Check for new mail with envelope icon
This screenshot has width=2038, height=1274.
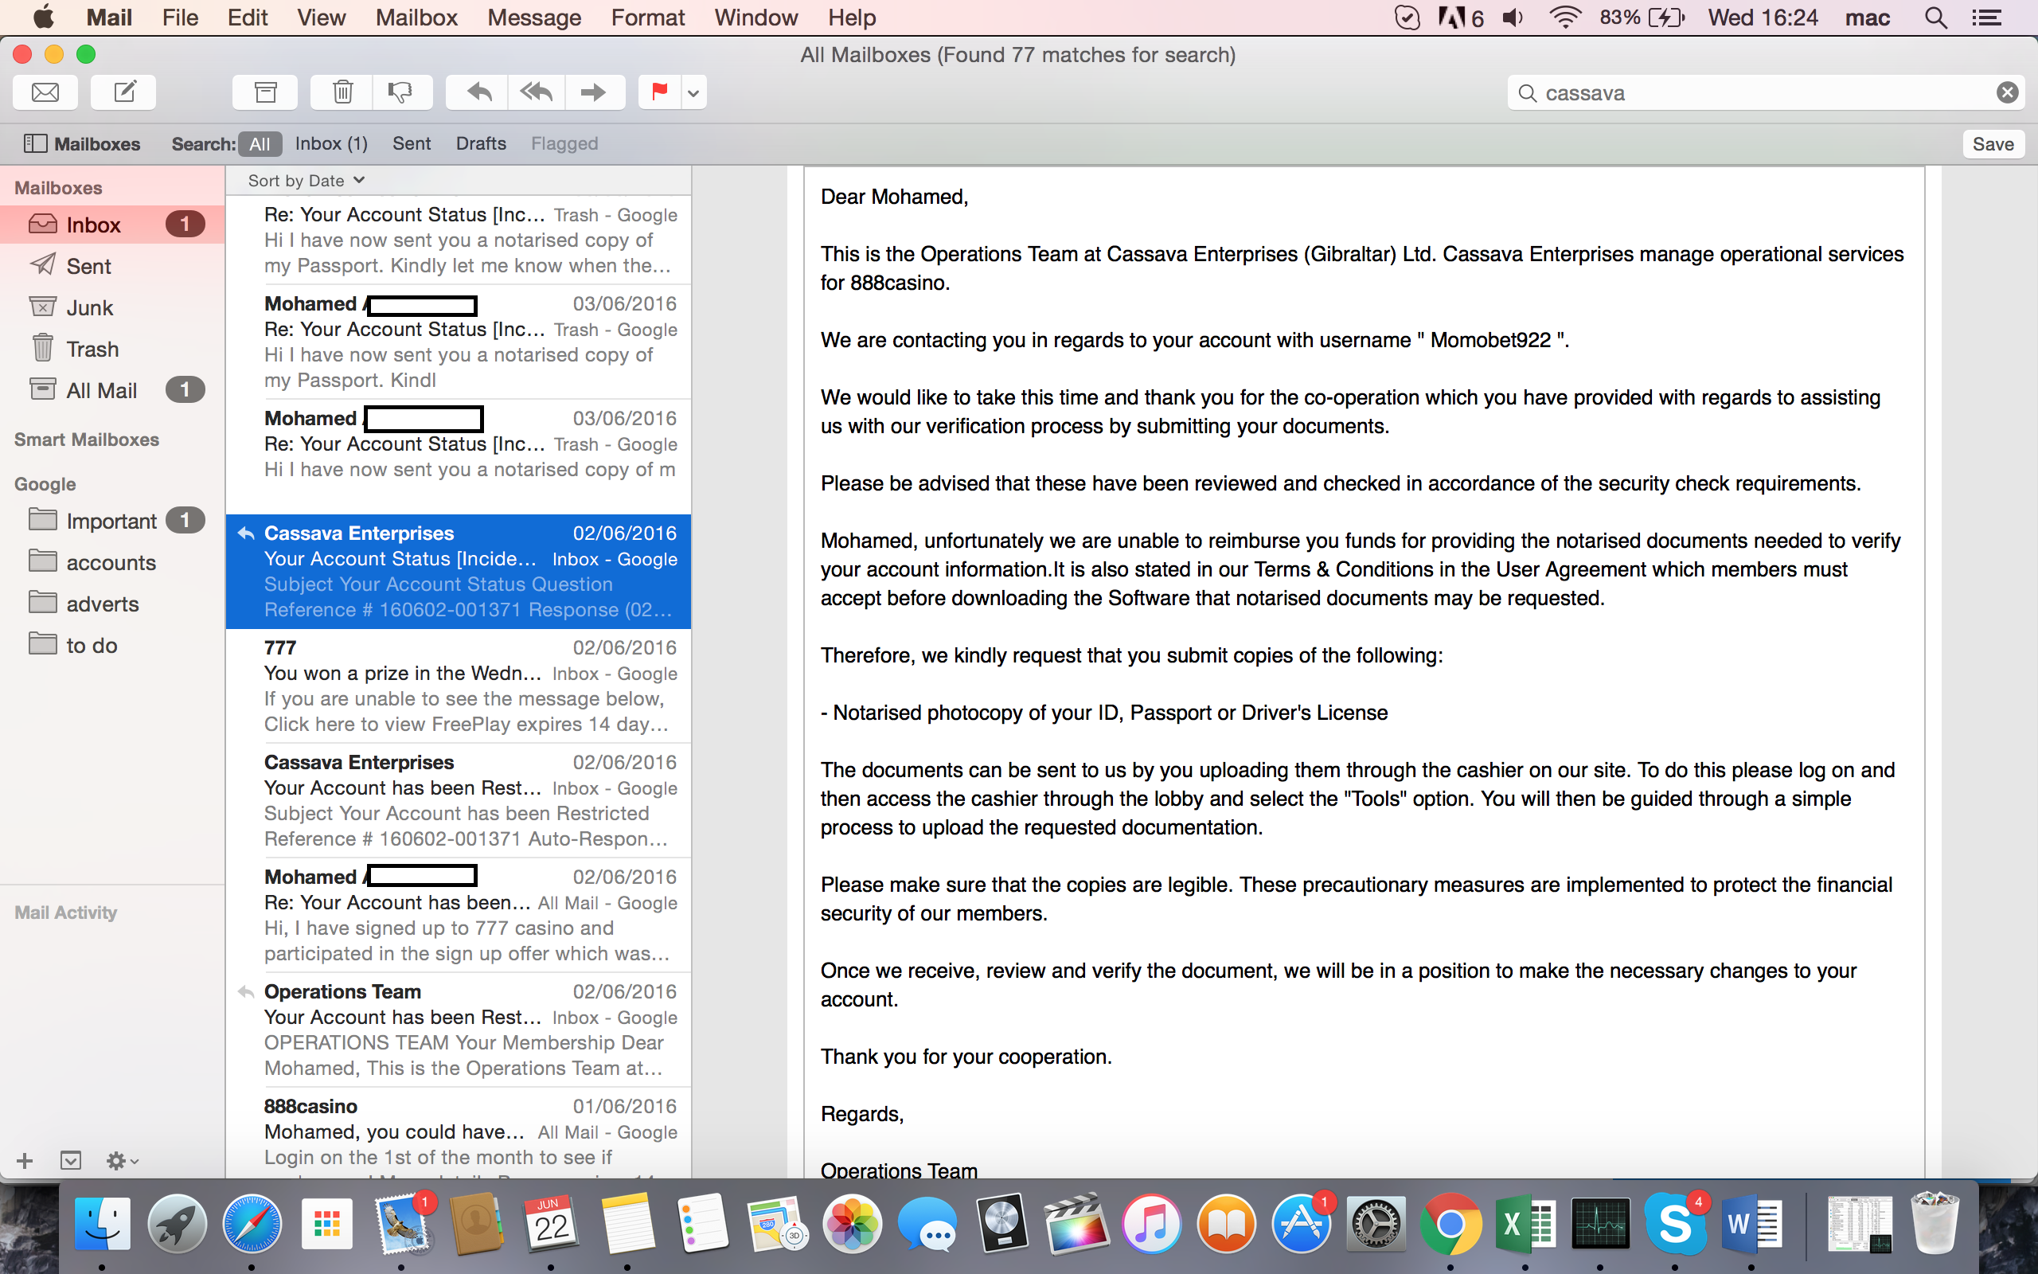45,92
